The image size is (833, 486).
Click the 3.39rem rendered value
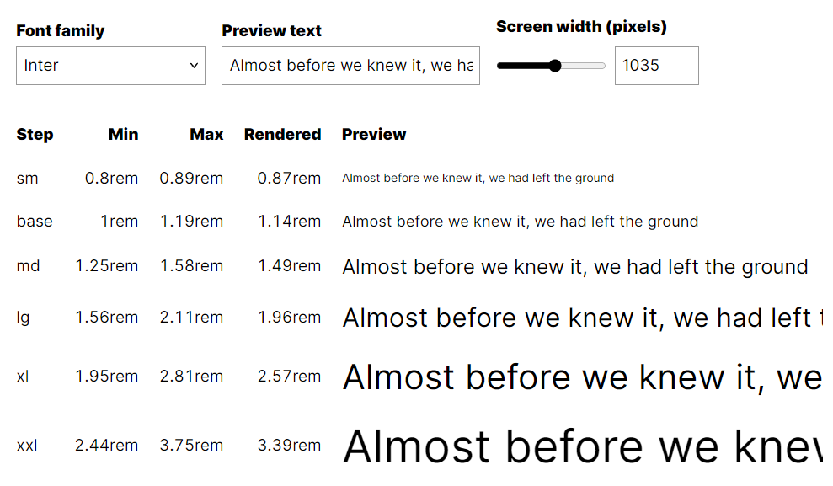tap(289, 446)
